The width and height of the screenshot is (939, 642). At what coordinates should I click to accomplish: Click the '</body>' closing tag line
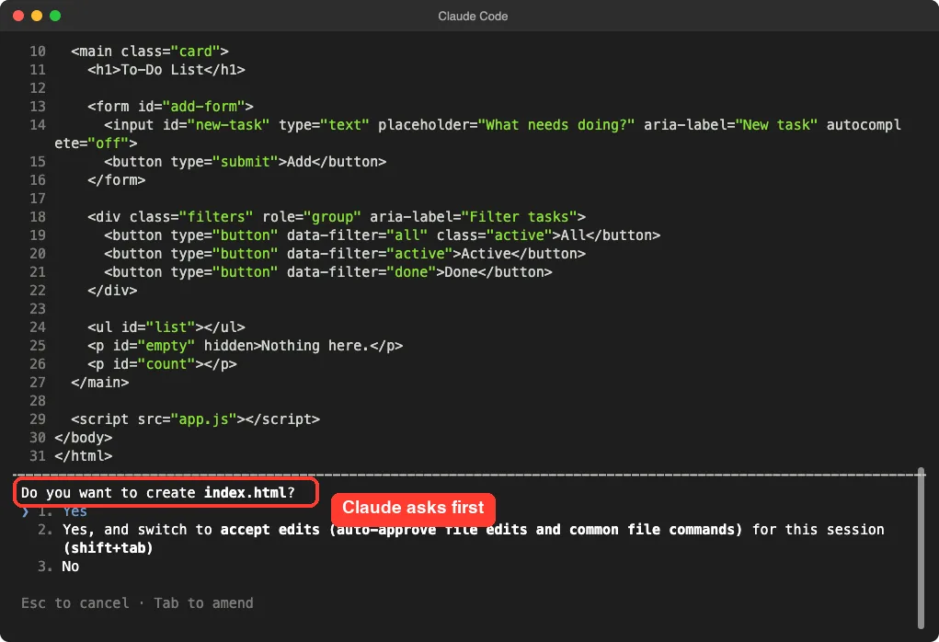point(84,438)
